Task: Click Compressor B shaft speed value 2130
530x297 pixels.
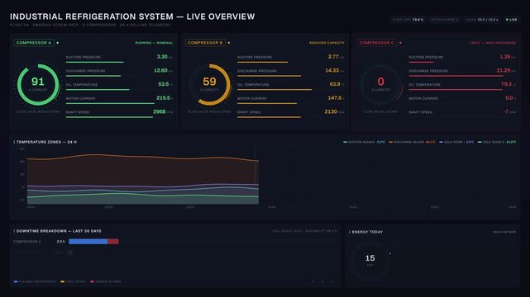Action: pos(331,111)
